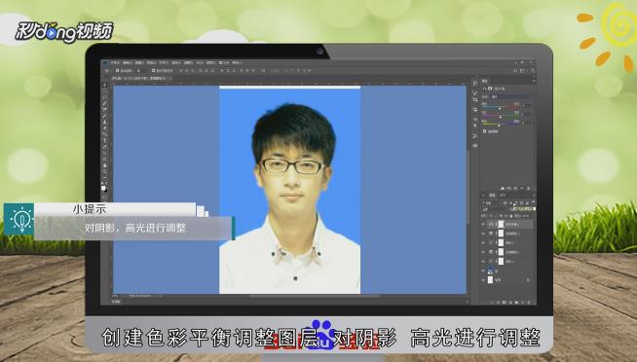Click view previous state icon in Properties
637x362 pixels.
pyautogui.click(x=509, y=189)
